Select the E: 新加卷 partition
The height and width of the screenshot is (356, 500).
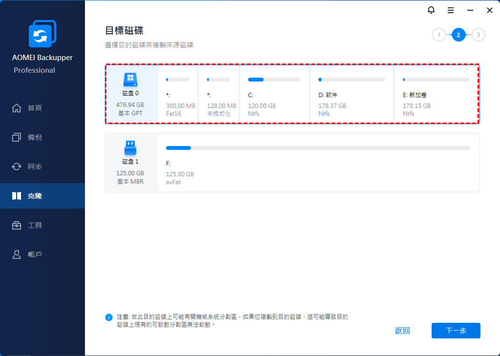pos(437,94)
